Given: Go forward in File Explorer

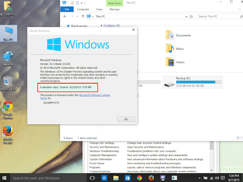Looking at the screenshot, I should [72, 16].
